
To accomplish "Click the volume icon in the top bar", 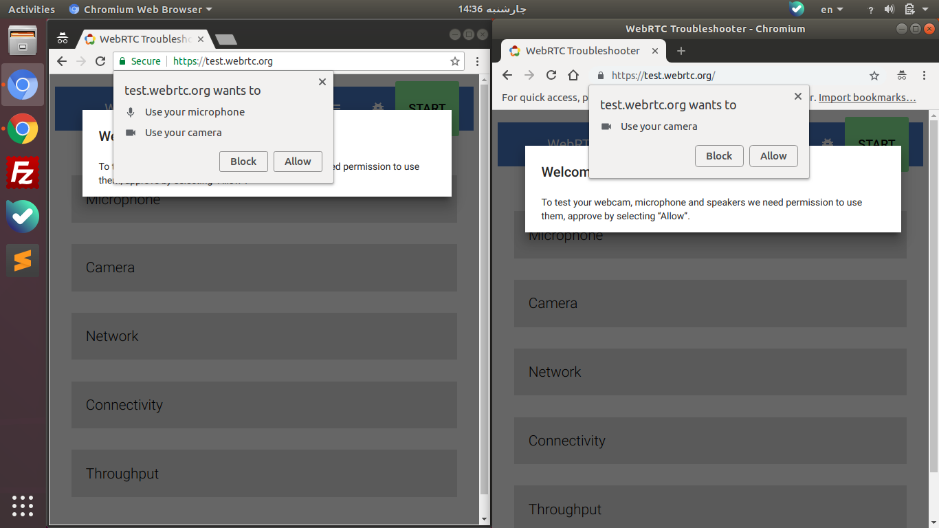I will [x=890, y=10].
